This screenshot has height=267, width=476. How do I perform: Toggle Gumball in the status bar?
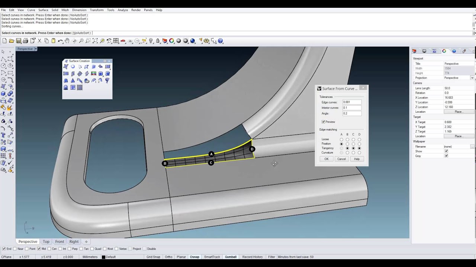pos(231,257)
